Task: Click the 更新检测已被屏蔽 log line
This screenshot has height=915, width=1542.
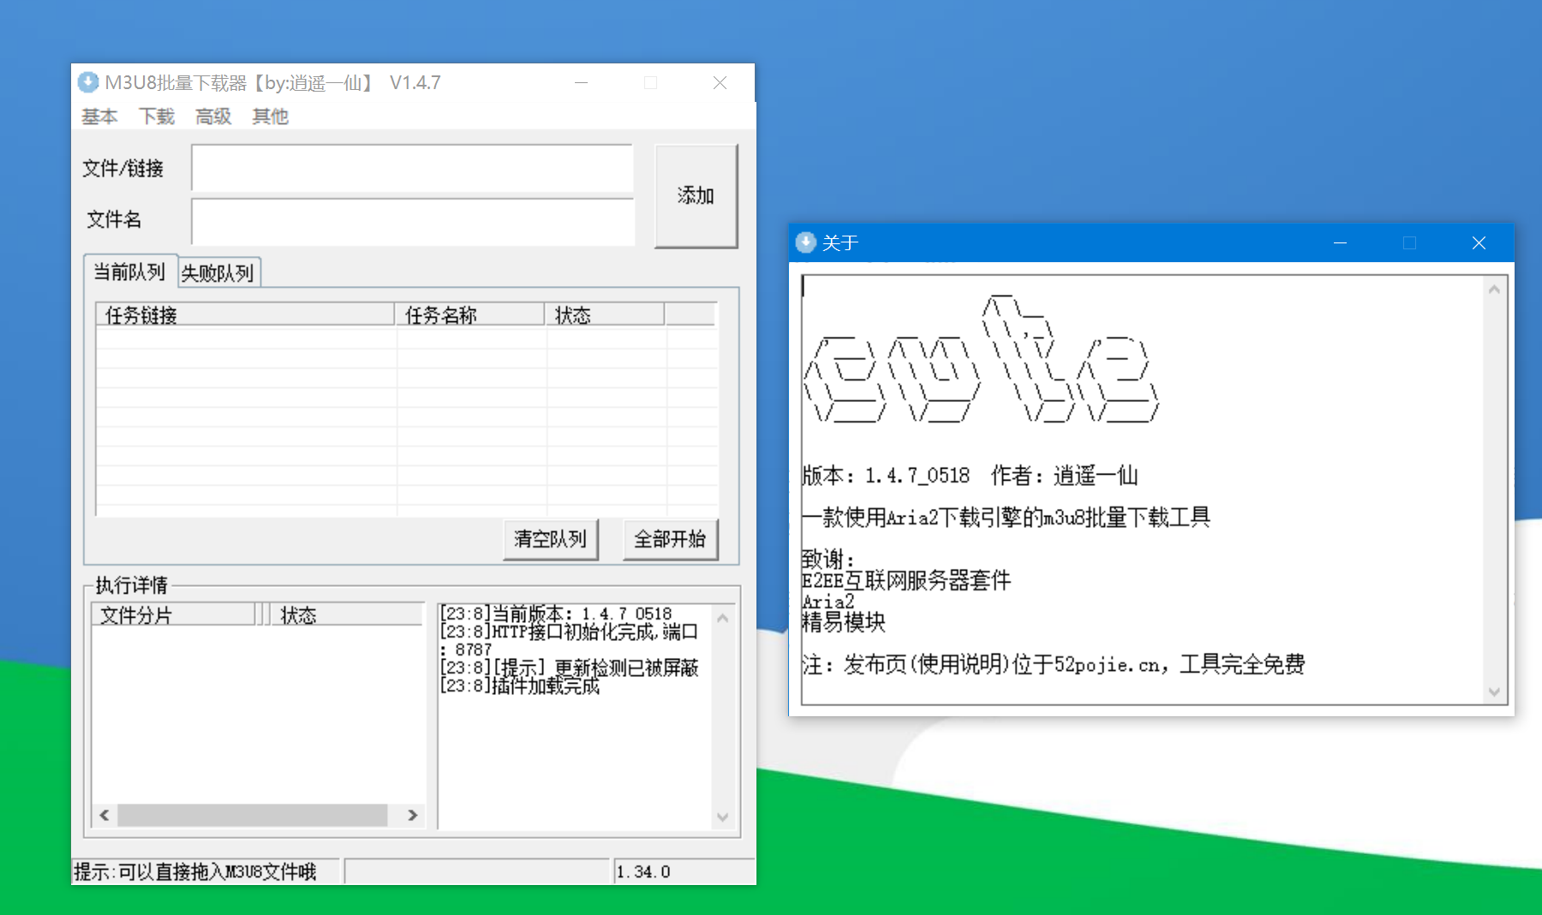Action: pos(569,667)
